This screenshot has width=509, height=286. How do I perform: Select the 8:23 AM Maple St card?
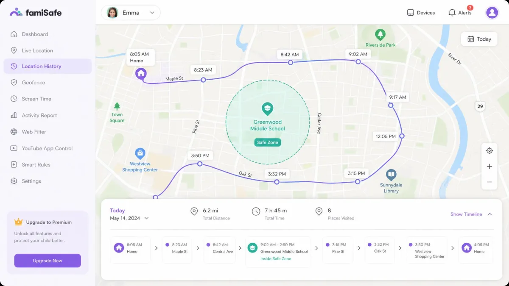177,250
